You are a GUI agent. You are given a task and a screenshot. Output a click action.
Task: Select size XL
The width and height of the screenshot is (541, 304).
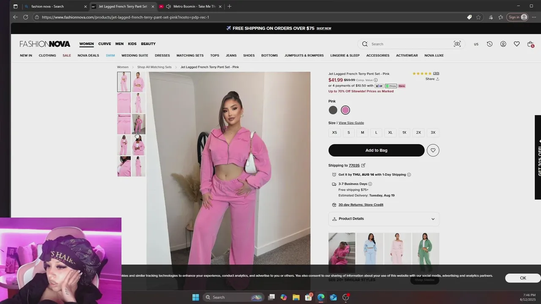coord(390,133)
